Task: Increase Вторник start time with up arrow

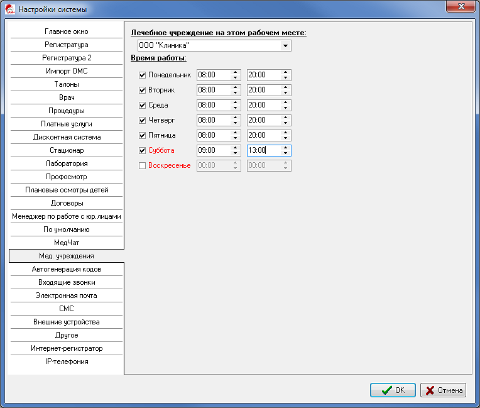Action: point(235,87)
